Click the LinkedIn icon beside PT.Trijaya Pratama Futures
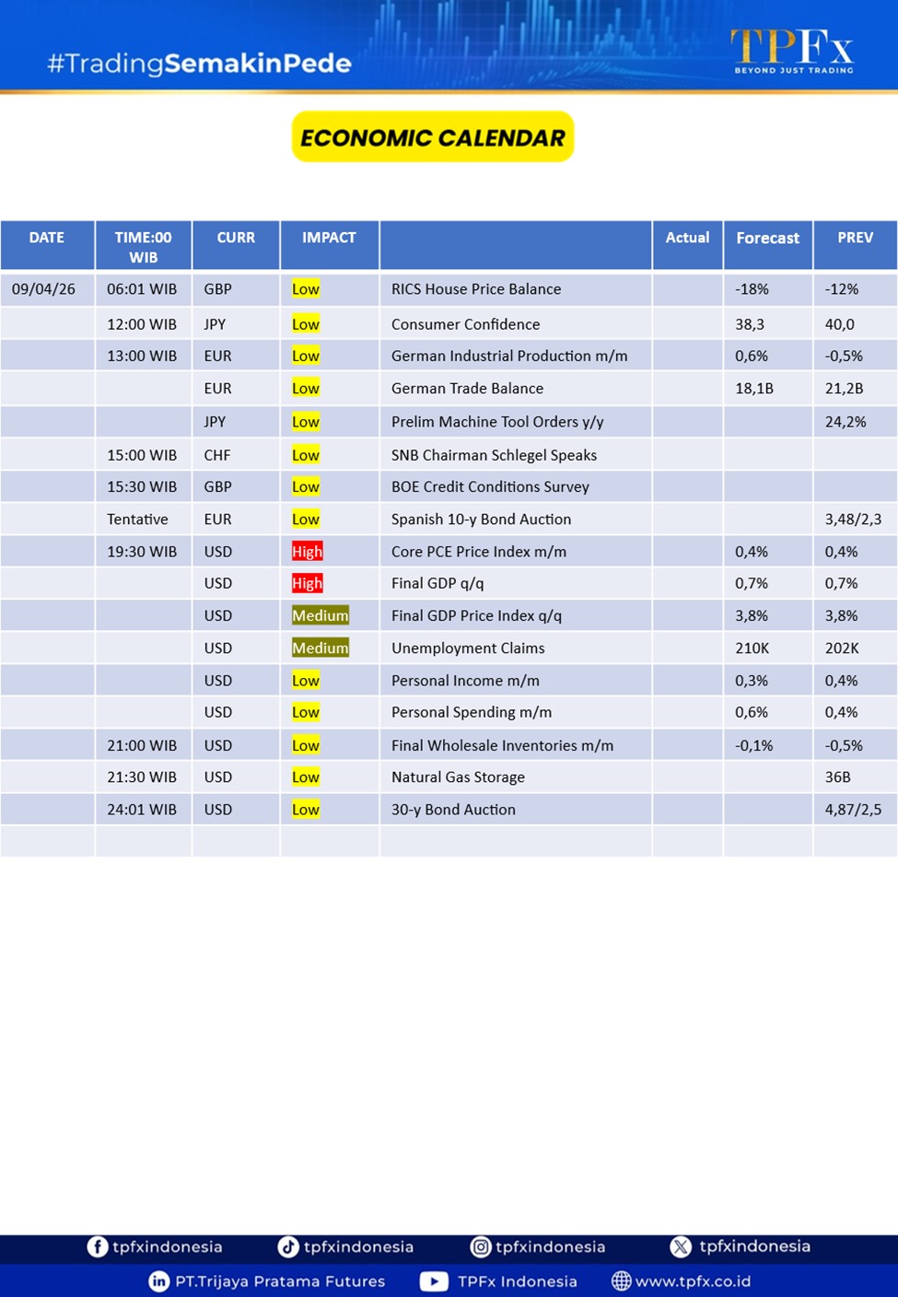Viewport: 898px width, 1297px height. coord(159,1281)
